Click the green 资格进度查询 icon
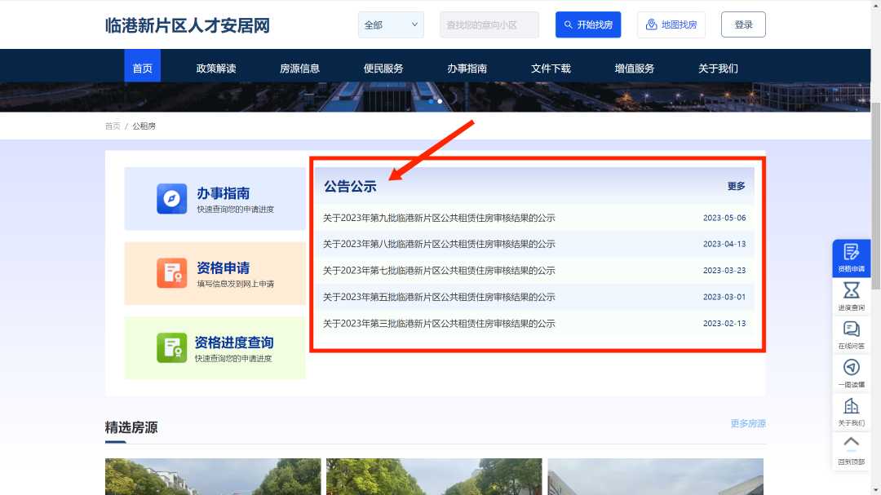This screenshot has height=495, width=881. point(171,347)
